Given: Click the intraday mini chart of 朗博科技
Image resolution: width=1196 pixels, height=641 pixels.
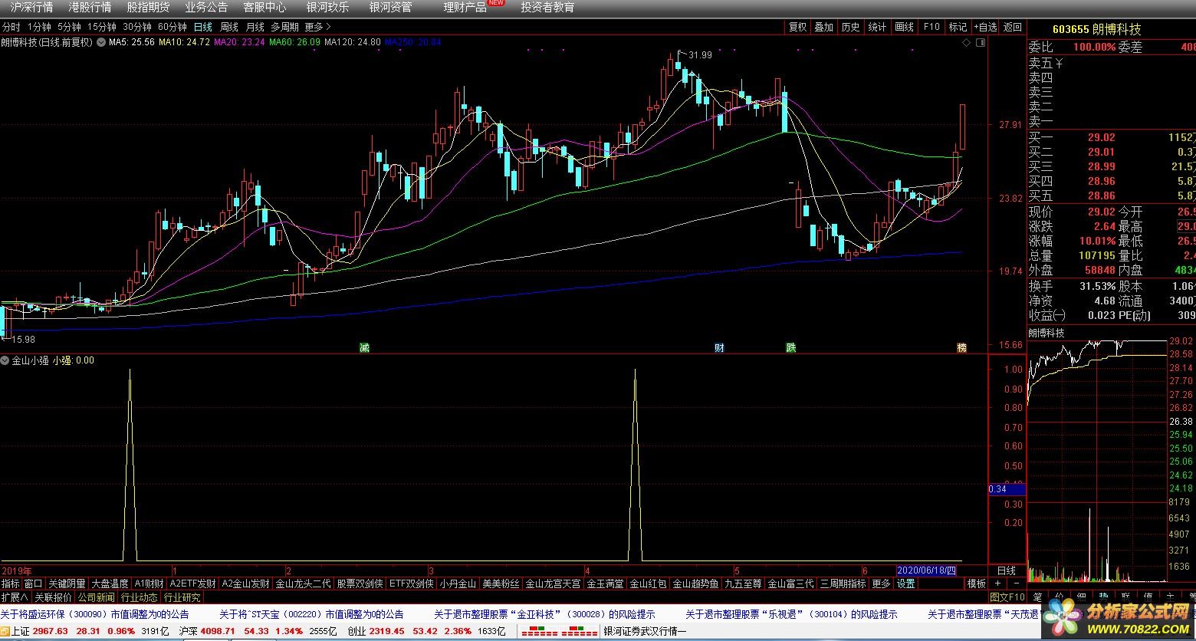Looking at the screenshot, I should click(1097, 460).
